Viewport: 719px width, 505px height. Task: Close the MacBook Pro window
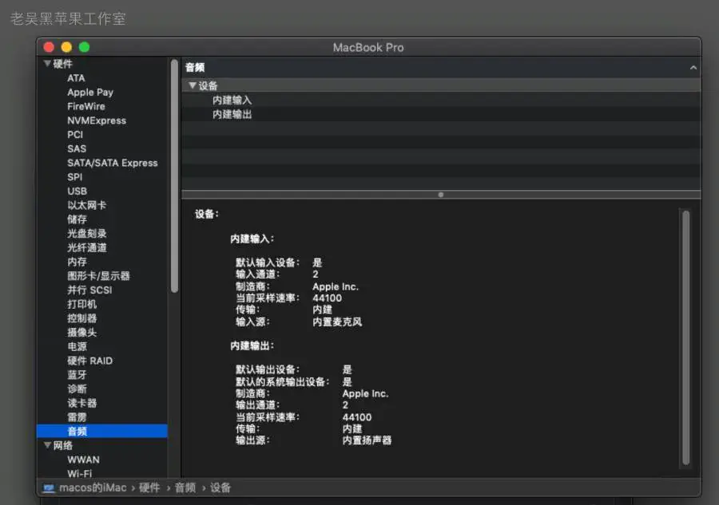pos(49,47)
